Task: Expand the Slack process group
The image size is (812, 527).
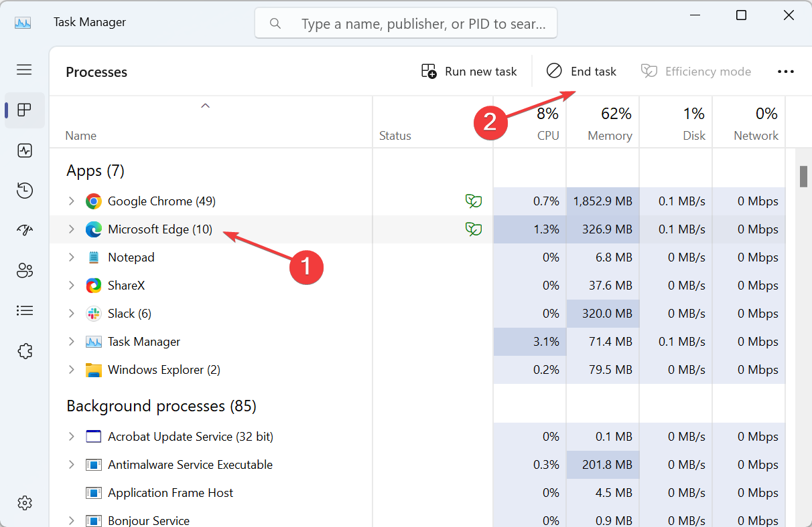Action: point(72,314)
